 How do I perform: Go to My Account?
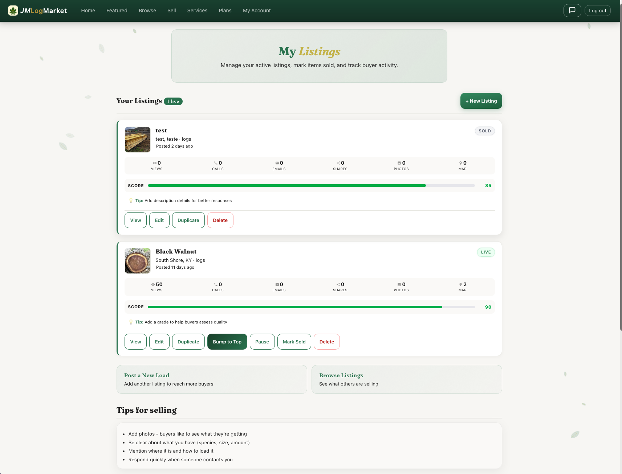tap(257, 11)
